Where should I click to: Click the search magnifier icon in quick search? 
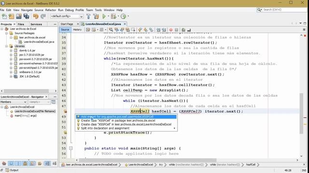[x=259, y=10]
